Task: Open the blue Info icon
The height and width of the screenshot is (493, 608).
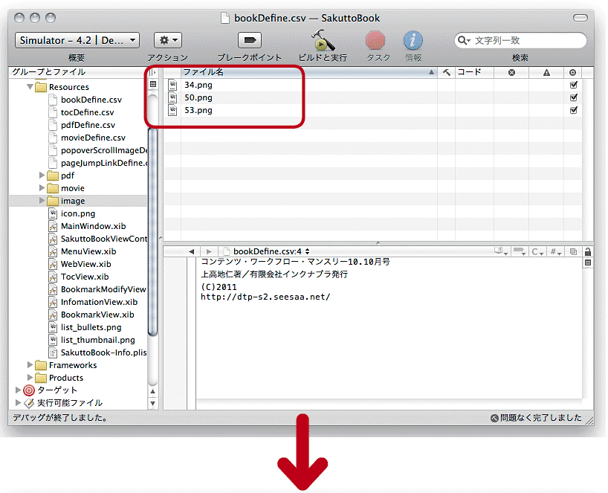Action: (x=413, y=40)
